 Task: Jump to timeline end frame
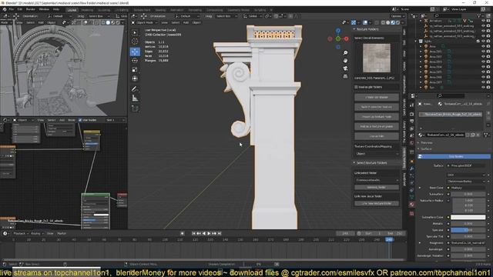tap(220, 233)
